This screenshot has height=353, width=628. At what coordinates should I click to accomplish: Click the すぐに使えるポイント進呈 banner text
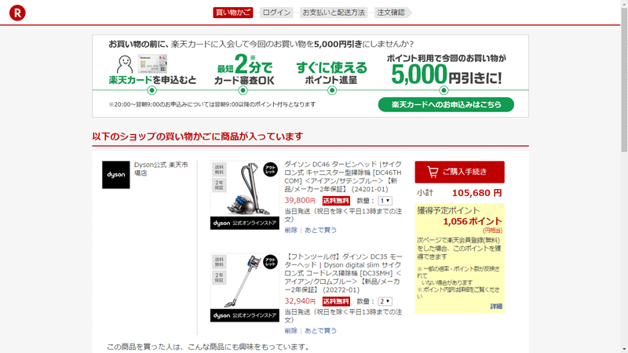coord(331,73)
